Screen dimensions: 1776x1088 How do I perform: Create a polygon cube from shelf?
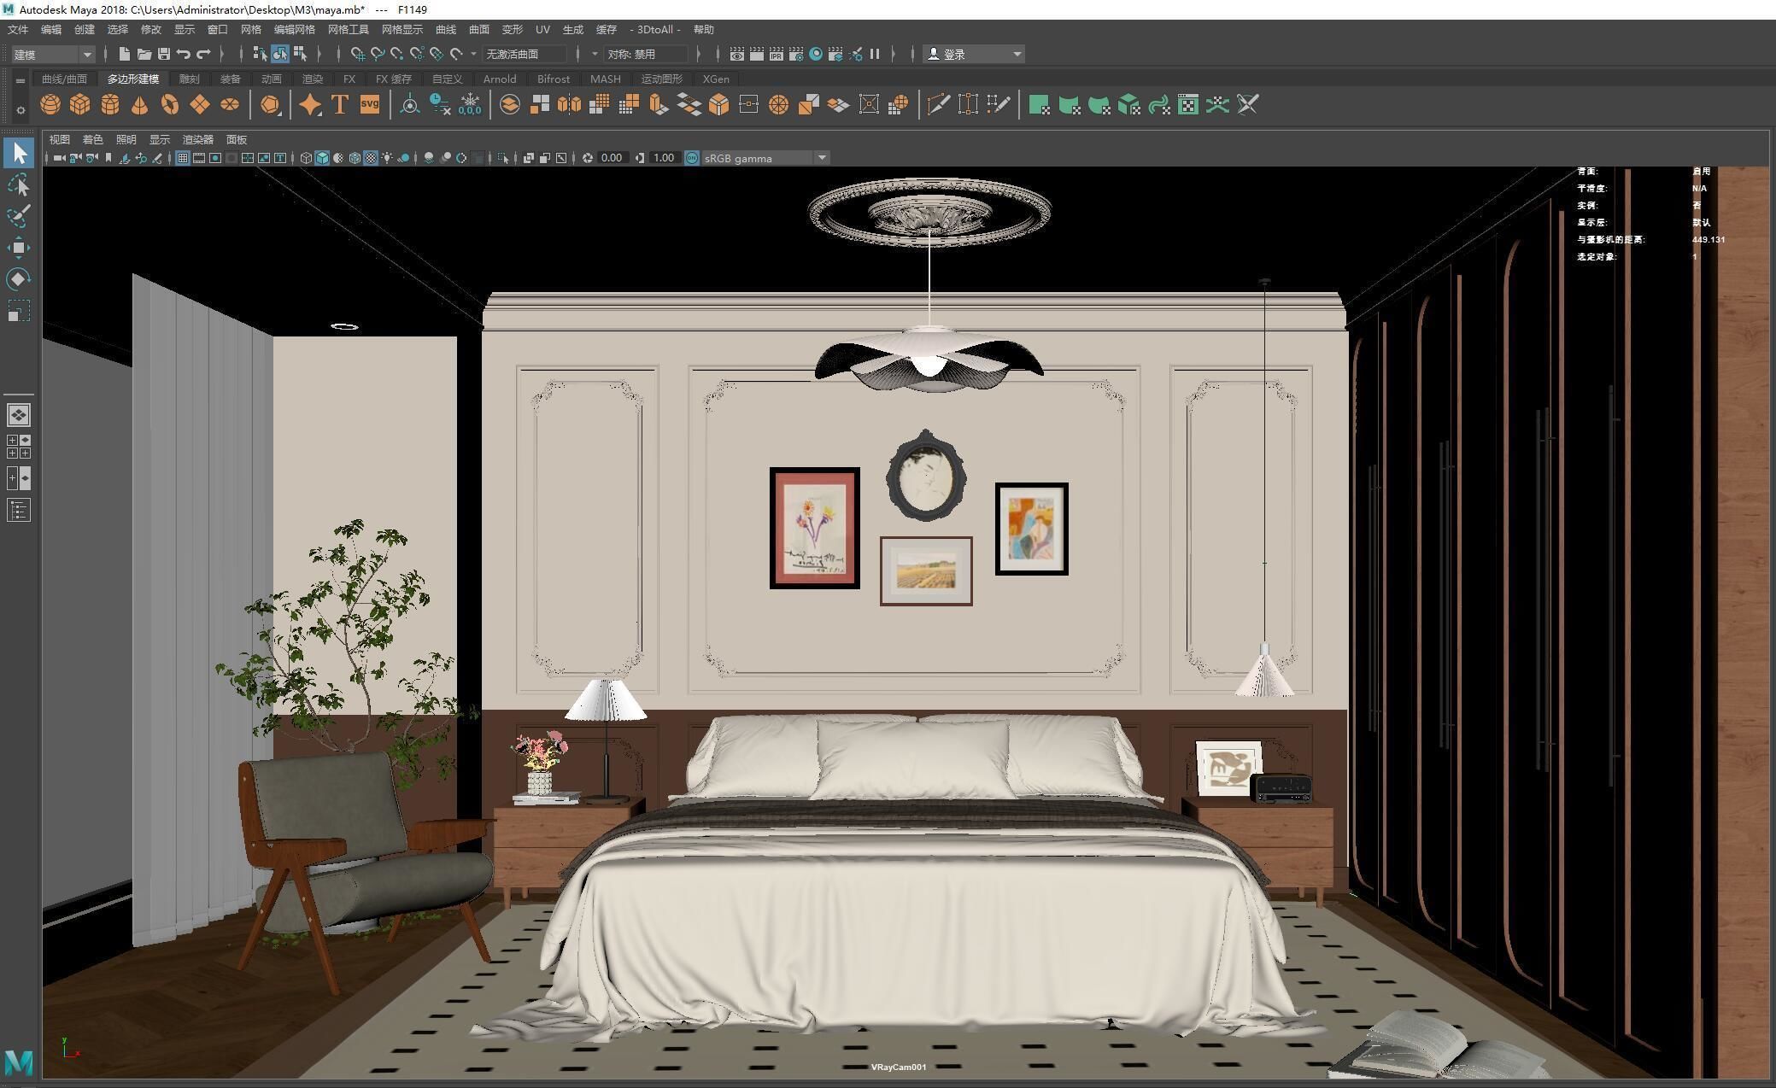(80, 105)
